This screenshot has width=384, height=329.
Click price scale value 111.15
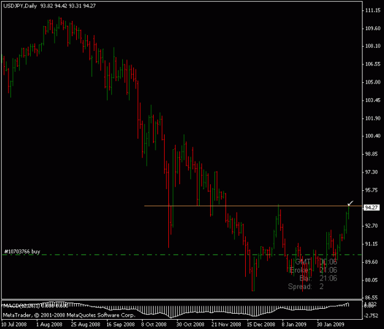(x=373, y=10)
